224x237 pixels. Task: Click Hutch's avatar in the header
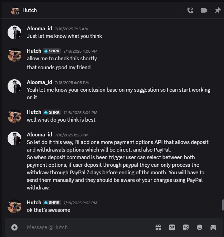click(x=14, y=10)
